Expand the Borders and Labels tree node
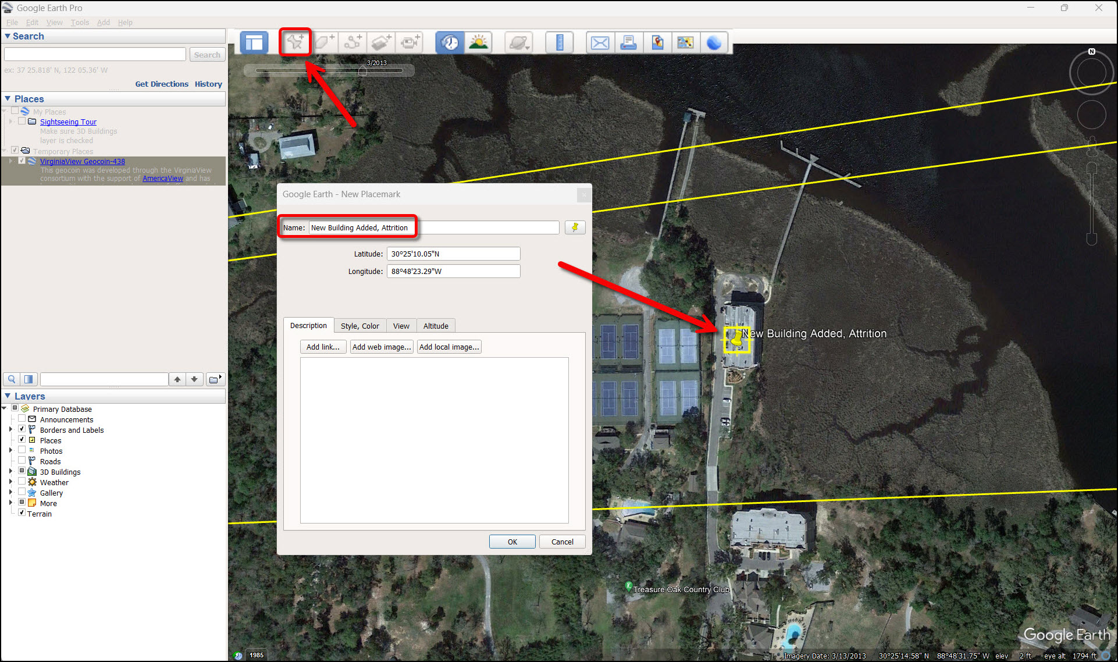1118x662 pixels. point(10,429)
